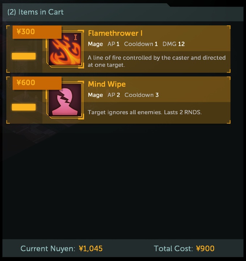Click the empty cart area below items

coord(123,182)
